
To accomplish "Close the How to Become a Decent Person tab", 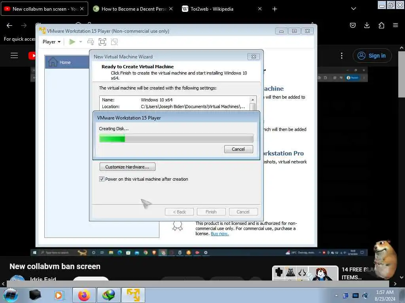I will (x=171, y=9).
